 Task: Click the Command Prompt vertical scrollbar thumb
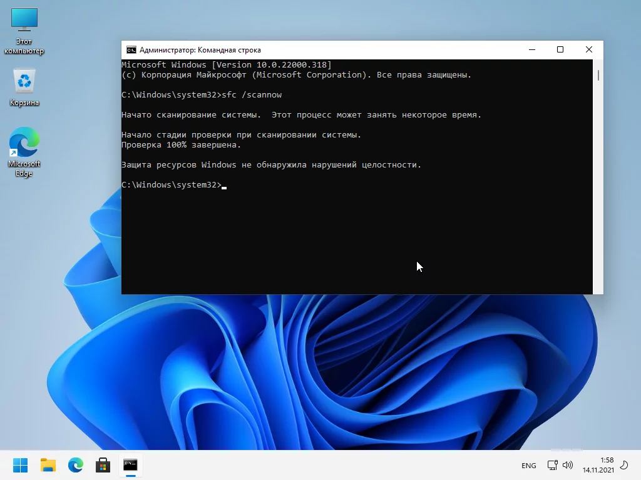598,75
